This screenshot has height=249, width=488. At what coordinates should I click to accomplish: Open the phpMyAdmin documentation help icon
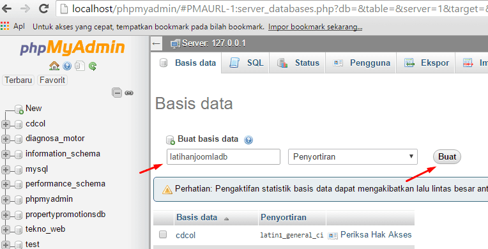[x=67, y=66]
